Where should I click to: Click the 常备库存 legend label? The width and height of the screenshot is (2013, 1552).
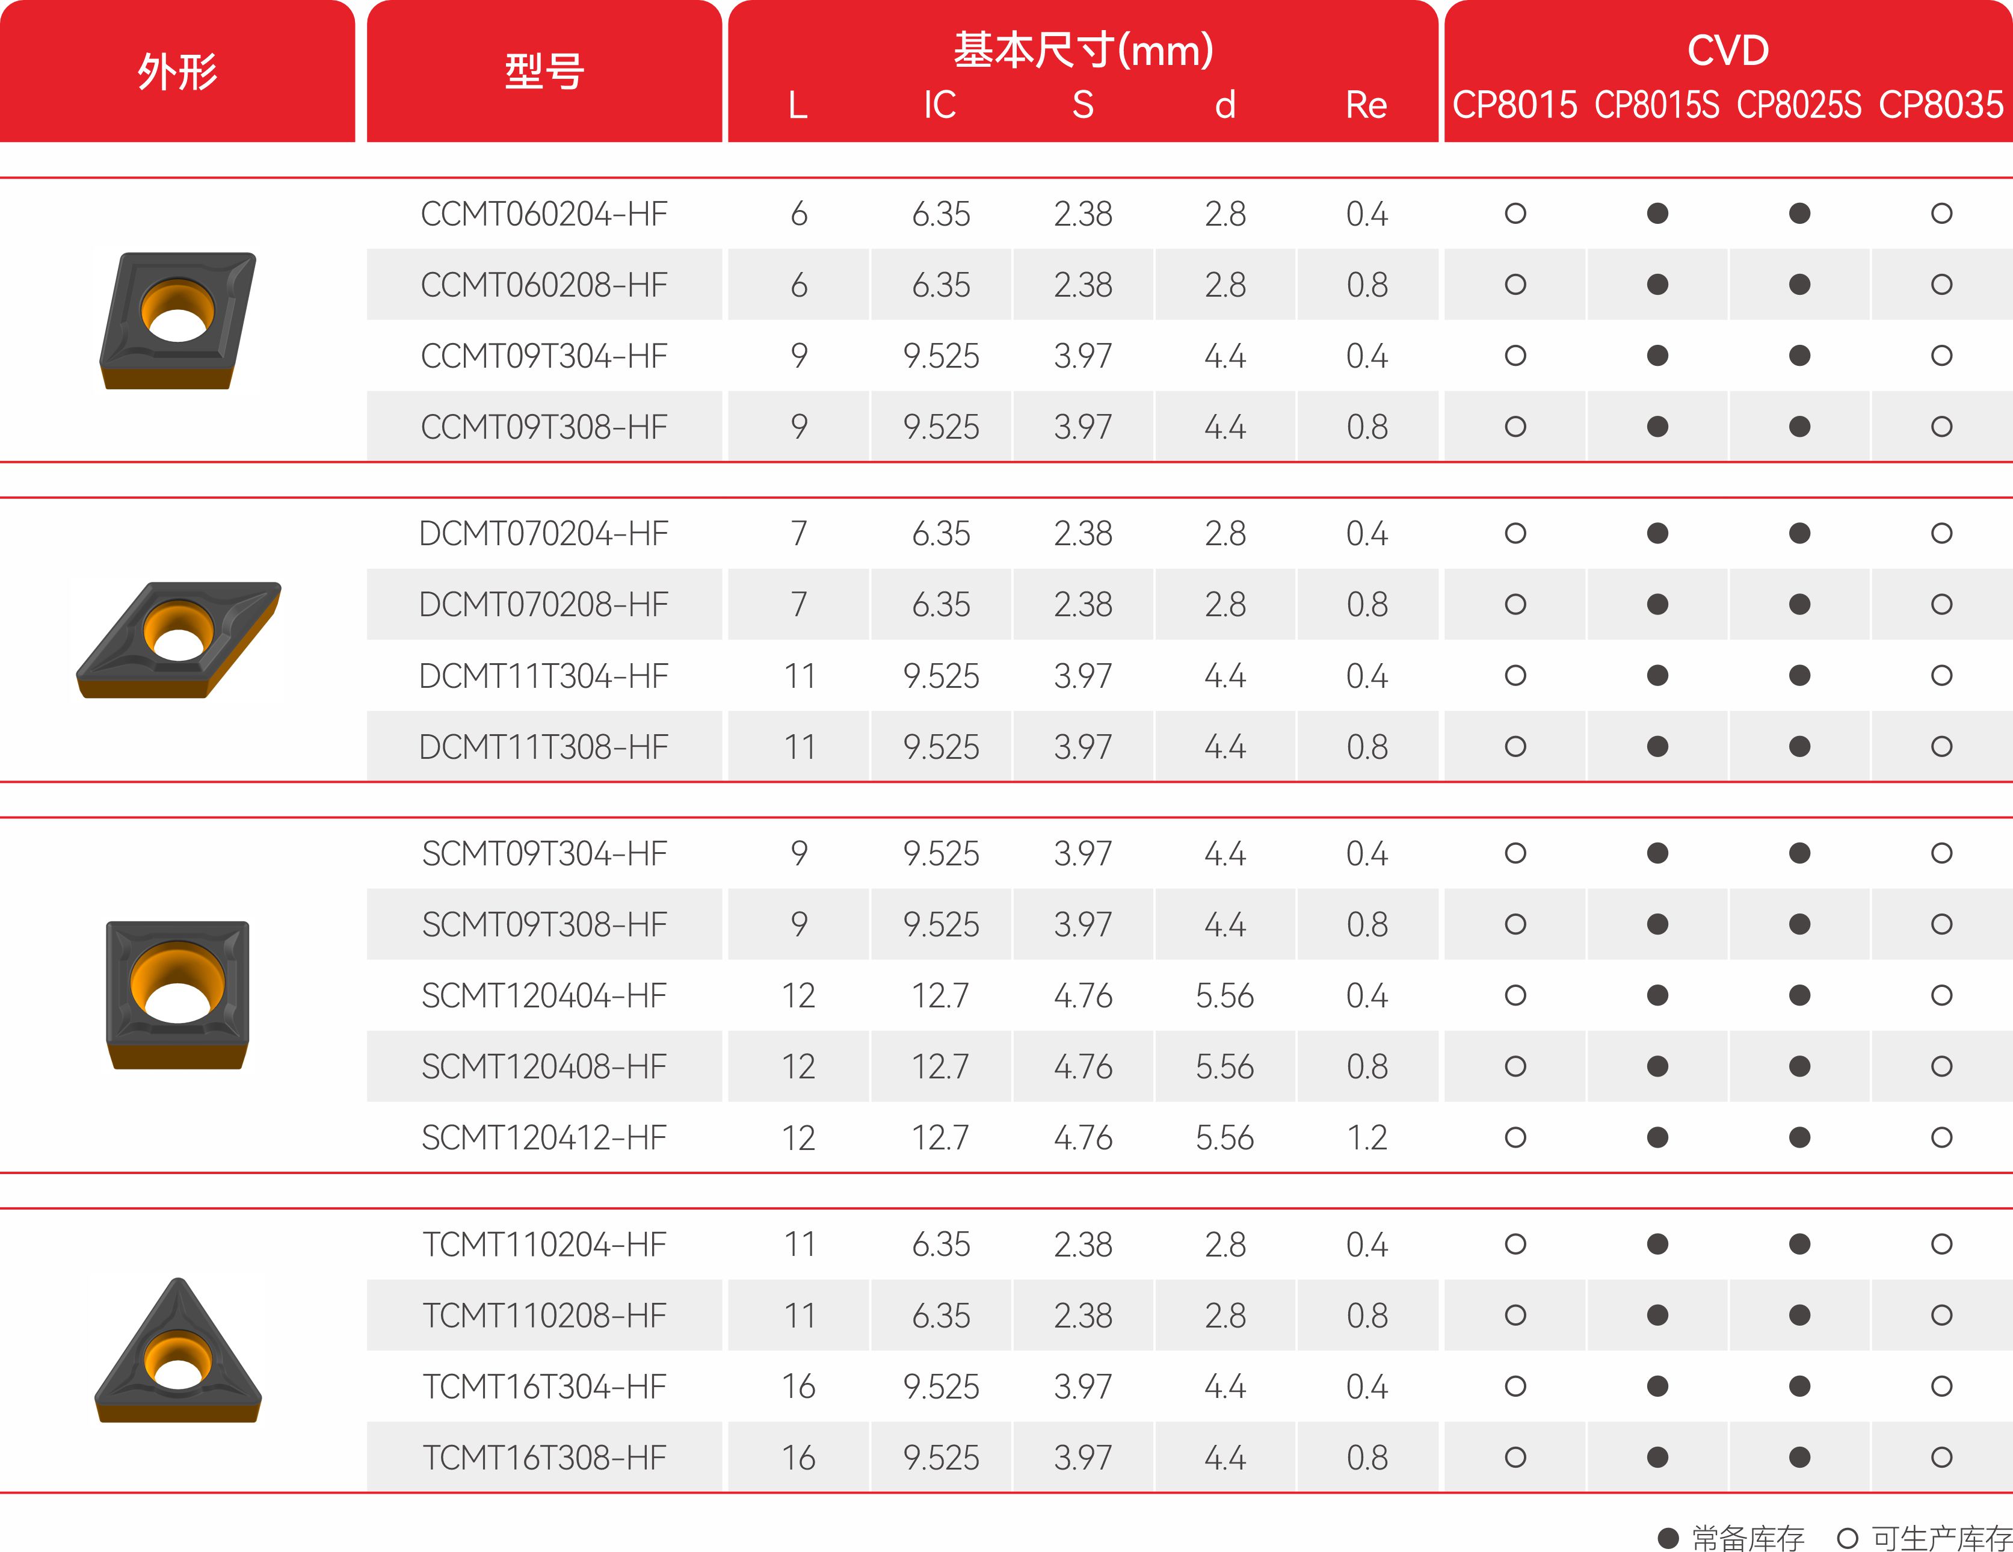pyautogui.click(x=1748, y=1537)
